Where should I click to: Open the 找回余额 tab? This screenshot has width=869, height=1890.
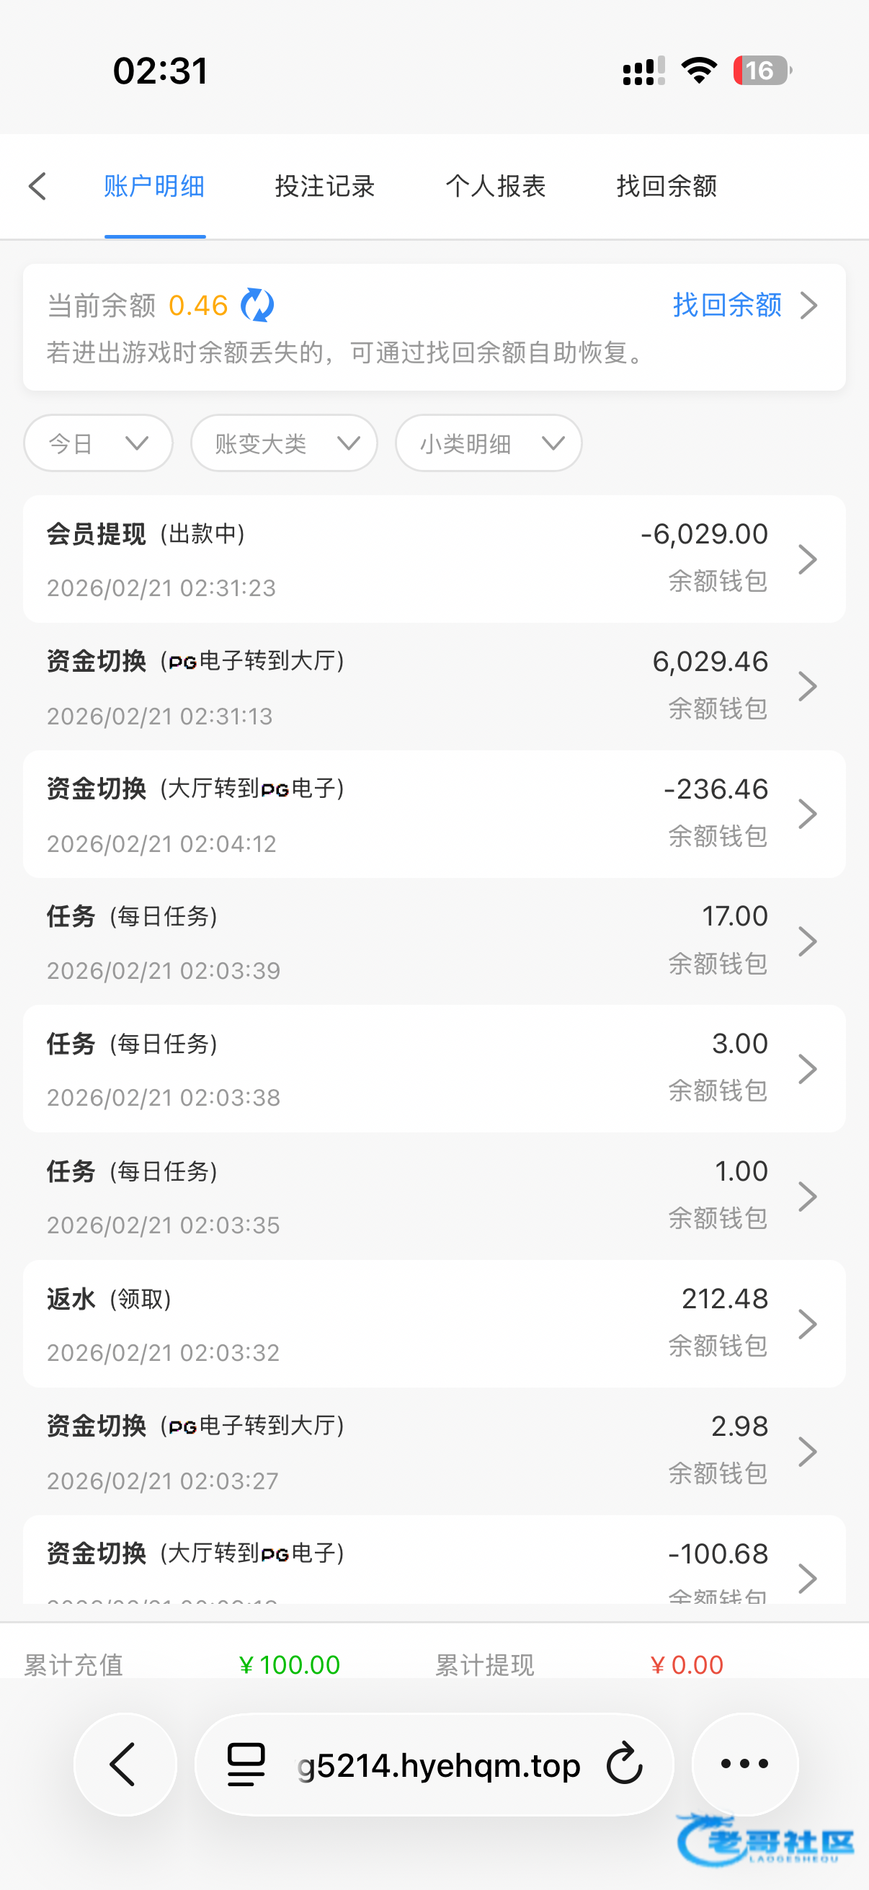(x=667, y=187)
